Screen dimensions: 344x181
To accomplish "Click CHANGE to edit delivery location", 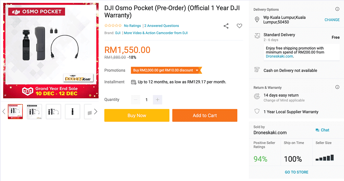I will (332, 20).
